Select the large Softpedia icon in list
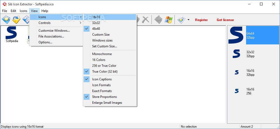280x129 pixels. [x=11, y=33]
